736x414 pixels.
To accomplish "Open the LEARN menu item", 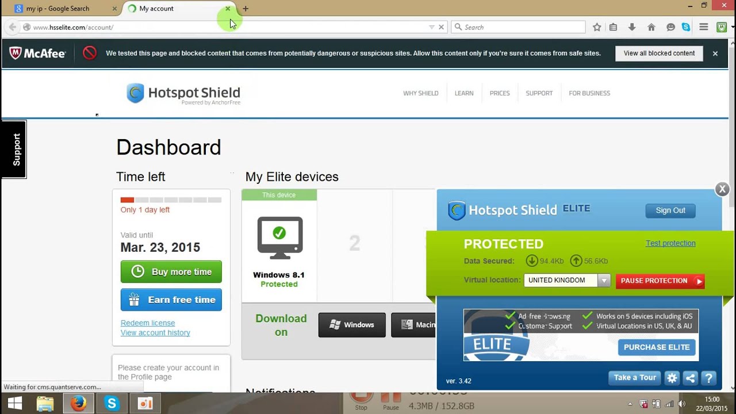I will pos(464,93).
